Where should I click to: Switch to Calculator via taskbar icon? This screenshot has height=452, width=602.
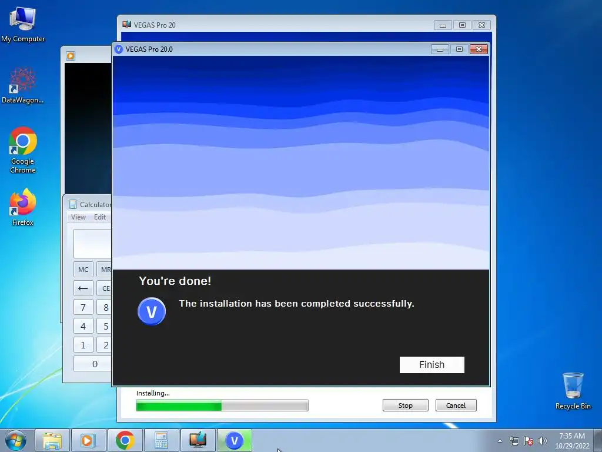click(x=161, y=440)
